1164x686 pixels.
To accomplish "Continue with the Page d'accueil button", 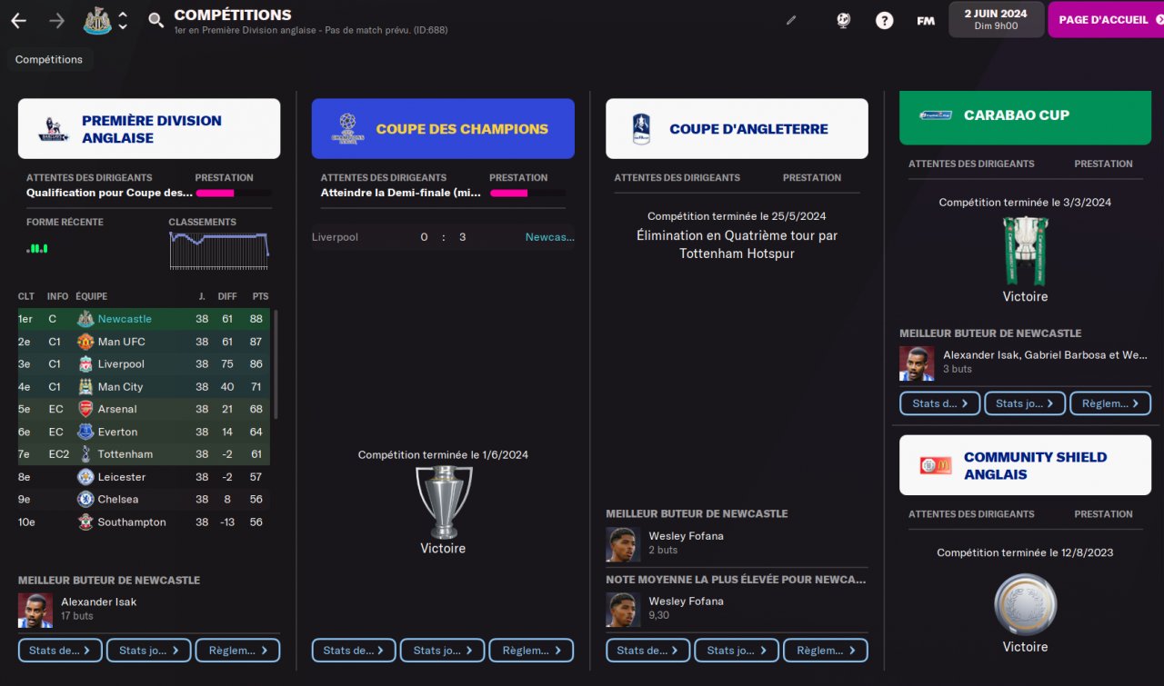I will 1106,20.
